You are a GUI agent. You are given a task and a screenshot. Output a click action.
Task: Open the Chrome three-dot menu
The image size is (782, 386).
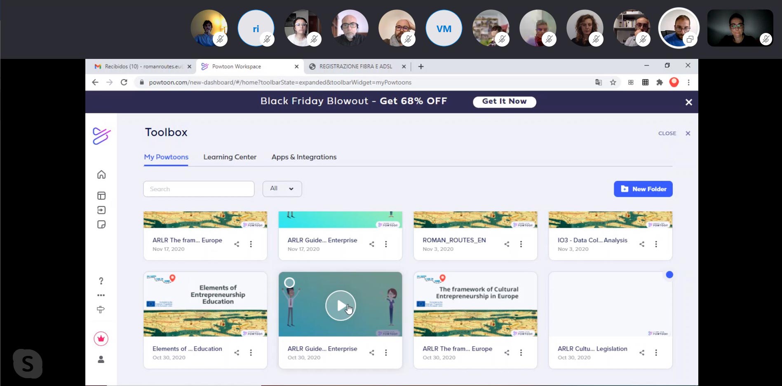pyautogui.click(x=688, y=82)
